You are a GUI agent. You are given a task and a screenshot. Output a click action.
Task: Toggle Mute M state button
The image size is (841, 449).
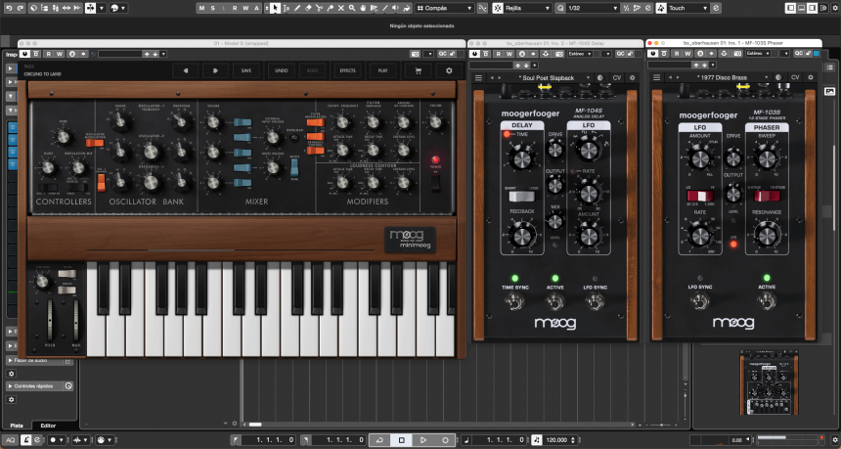[x=201, y=8]
